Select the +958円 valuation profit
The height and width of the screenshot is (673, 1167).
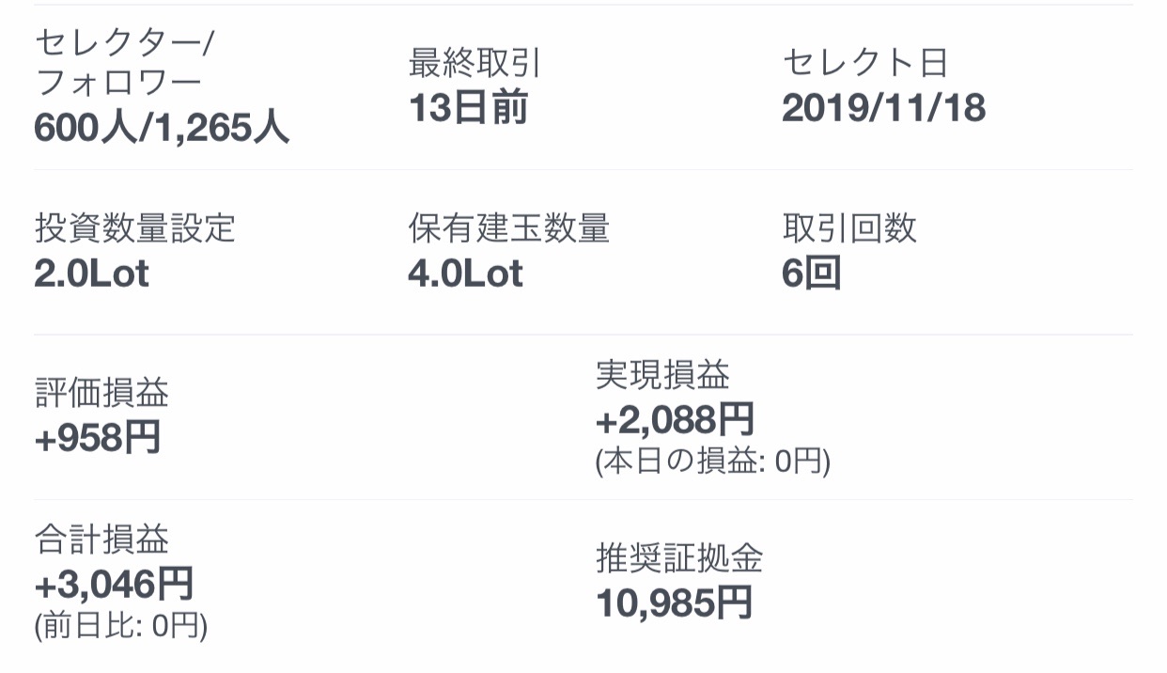(x=97, y=438)
